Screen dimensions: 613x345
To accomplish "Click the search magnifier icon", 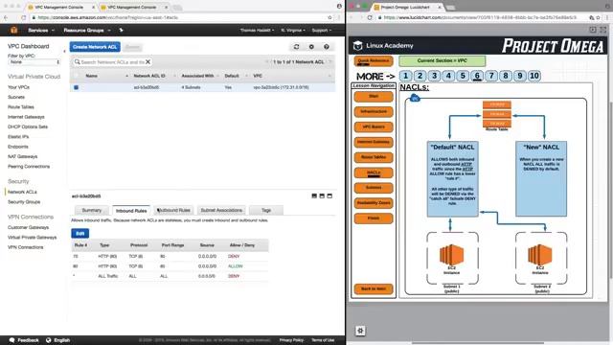I will point(77,61).
